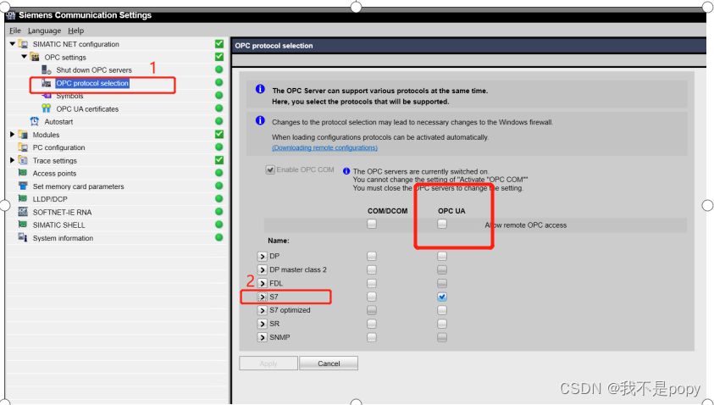Enable COM/DCOM for the DP protocol
Viewport: 714px width, 405px height.
pos(372,256)
